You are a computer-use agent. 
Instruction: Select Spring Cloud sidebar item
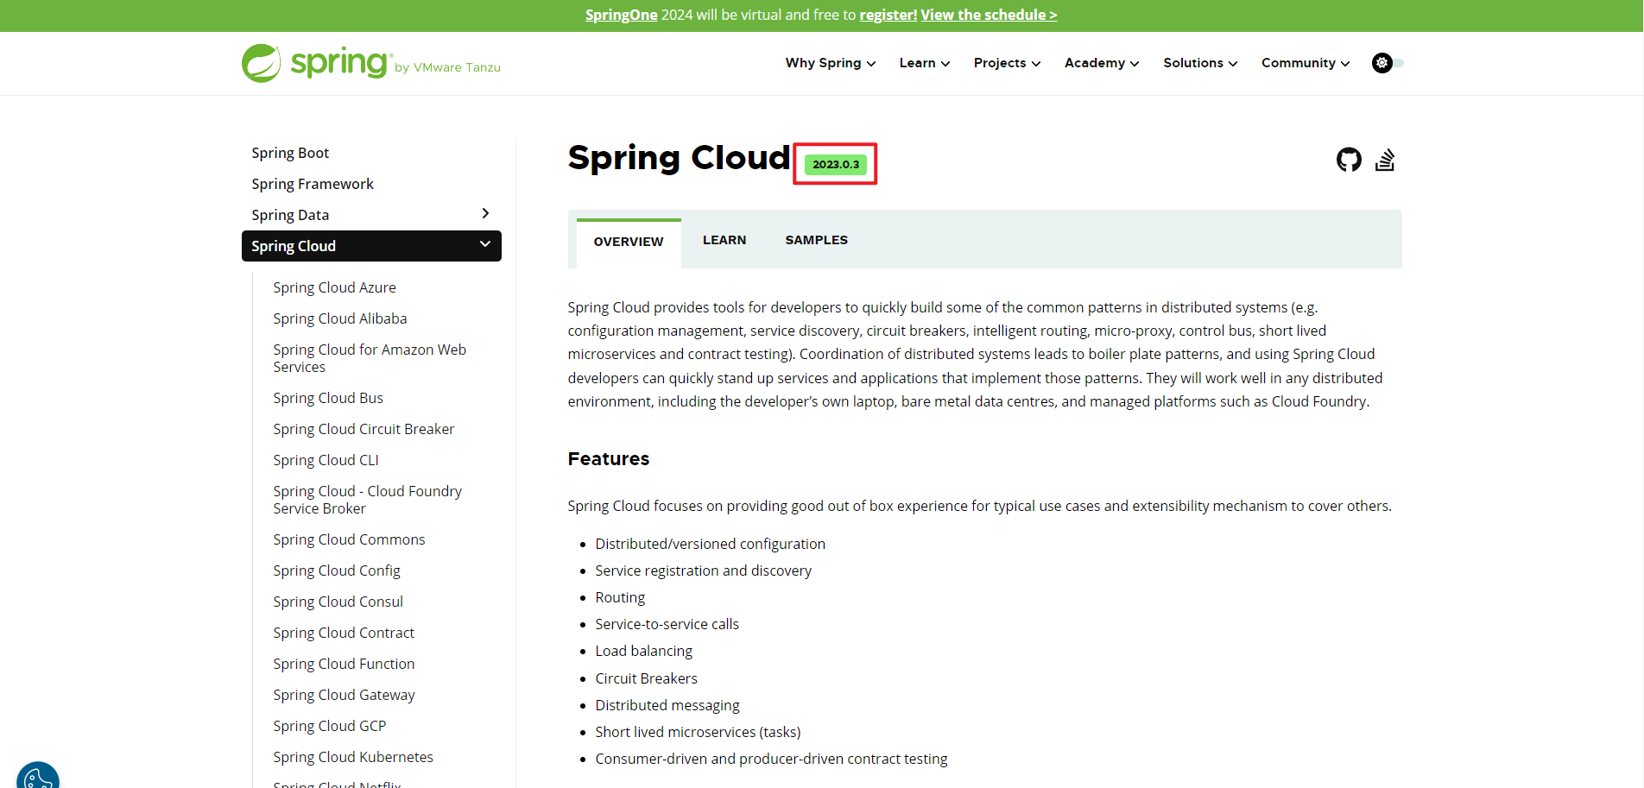point(371,246)
